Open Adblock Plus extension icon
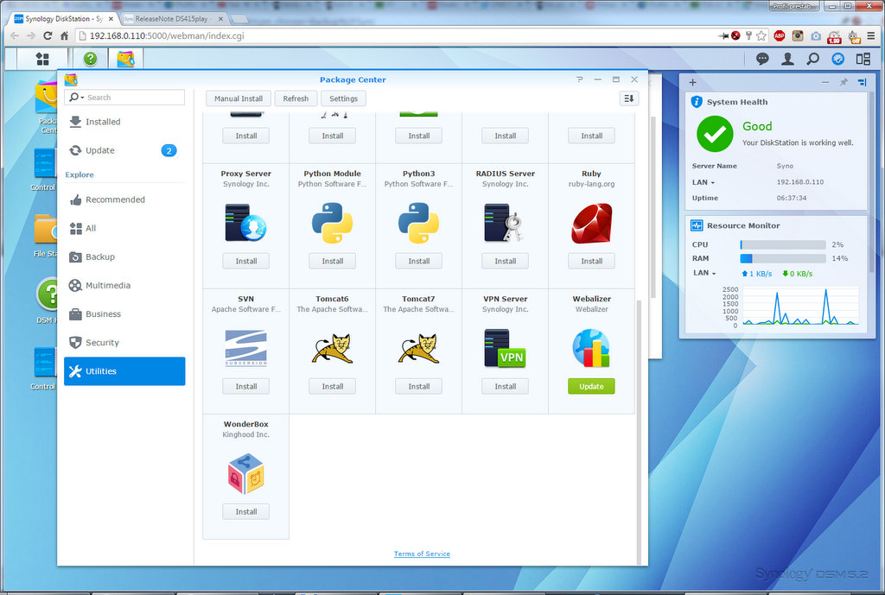Screen dimensions: 885x595 point(780,35)
